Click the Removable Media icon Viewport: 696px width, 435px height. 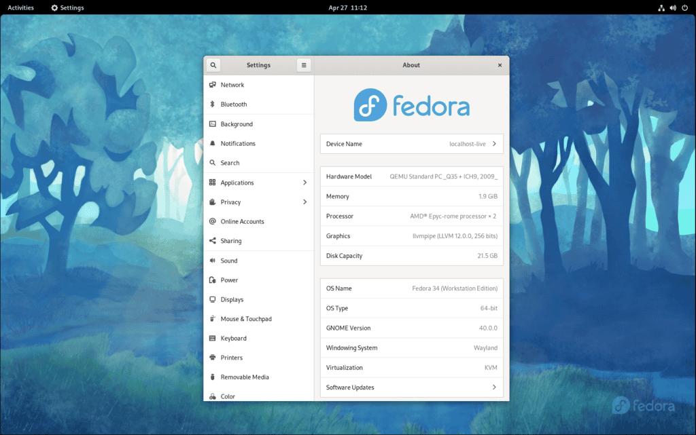coord(213,377)
